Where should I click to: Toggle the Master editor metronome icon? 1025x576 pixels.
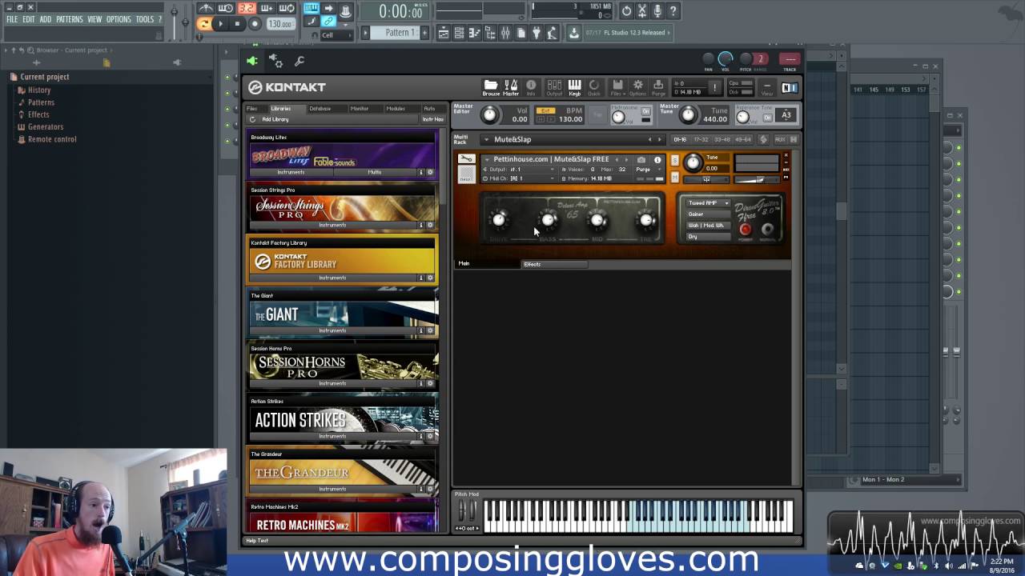pyautogui.click(x=511, y=87)
